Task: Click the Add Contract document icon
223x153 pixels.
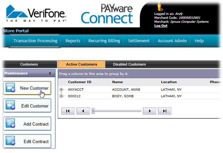Action: [10, 123]
